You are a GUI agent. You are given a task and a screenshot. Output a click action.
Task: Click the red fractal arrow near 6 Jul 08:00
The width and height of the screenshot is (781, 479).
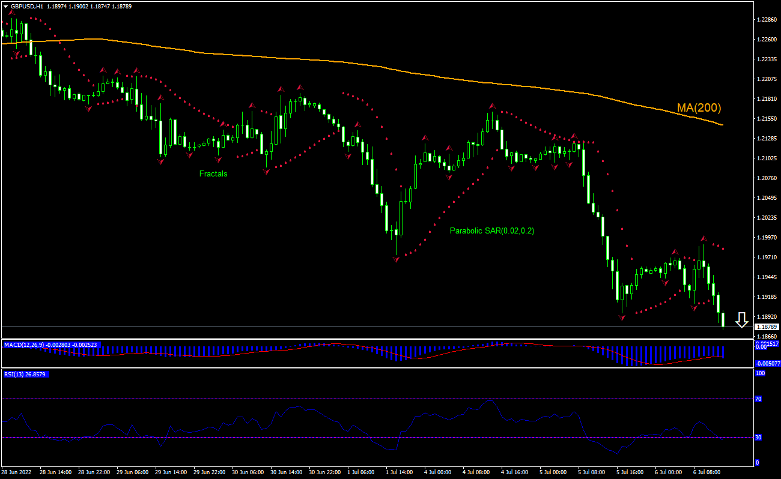click(x=704, y=239)
